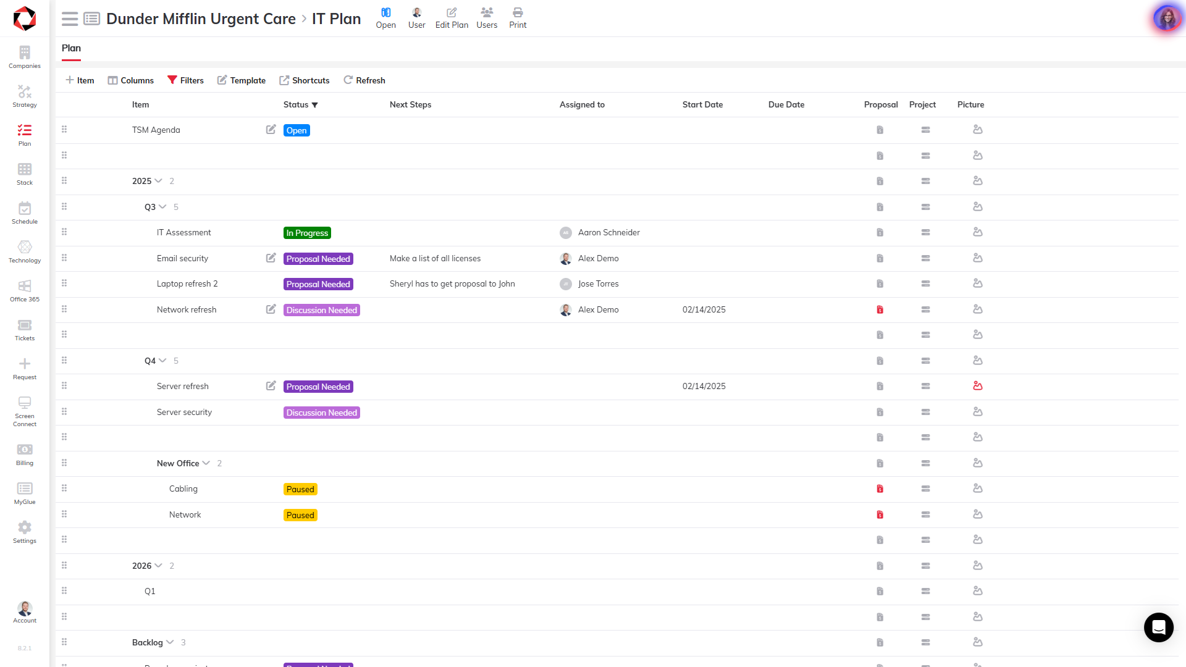
Task: Click the edit pencil next to Email security
Action: pos(271,258)
